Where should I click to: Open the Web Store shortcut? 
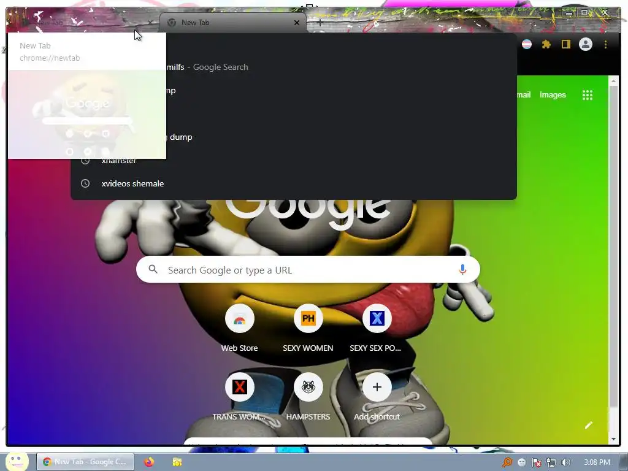[x=240, y=319]
